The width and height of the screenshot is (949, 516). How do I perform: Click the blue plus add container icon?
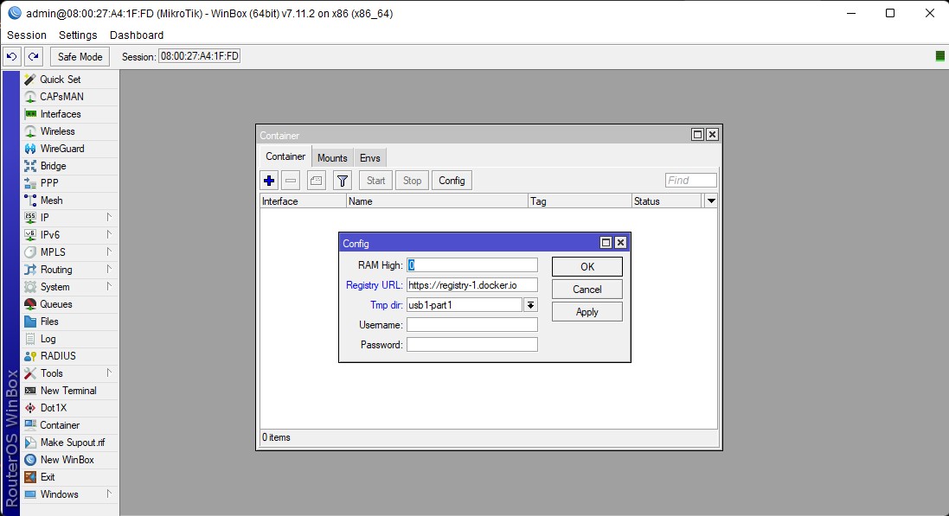click(x=269, y=181)
